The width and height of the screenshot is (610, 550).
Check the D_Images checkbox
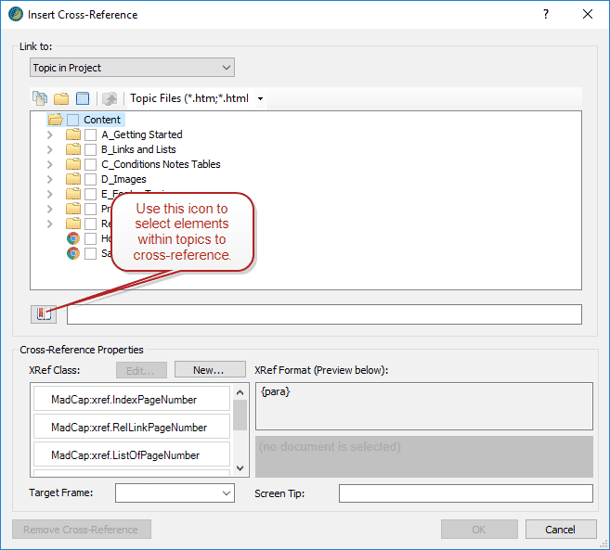pos(91,180)
